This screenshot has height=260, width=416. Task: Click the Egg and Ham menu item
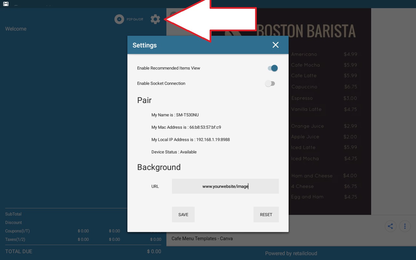tap(307, 197)
